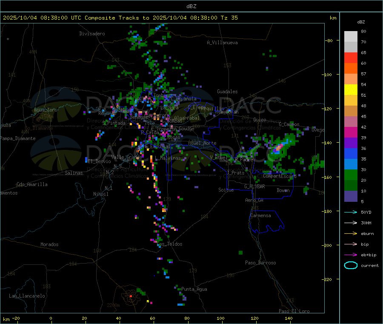Pick the purple 36 dBZ swatch

(x=351, y=143)
